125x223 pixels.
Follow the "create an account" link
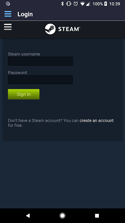click(96, 120)
